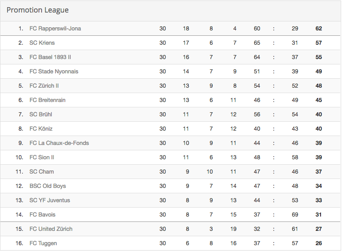Click rank number 1. in first row
Screen dimensions: 342x251
21,29
